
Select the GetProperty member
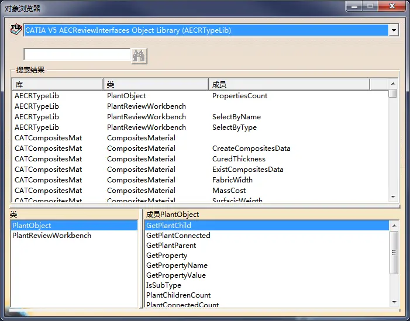tap(267, 255)
